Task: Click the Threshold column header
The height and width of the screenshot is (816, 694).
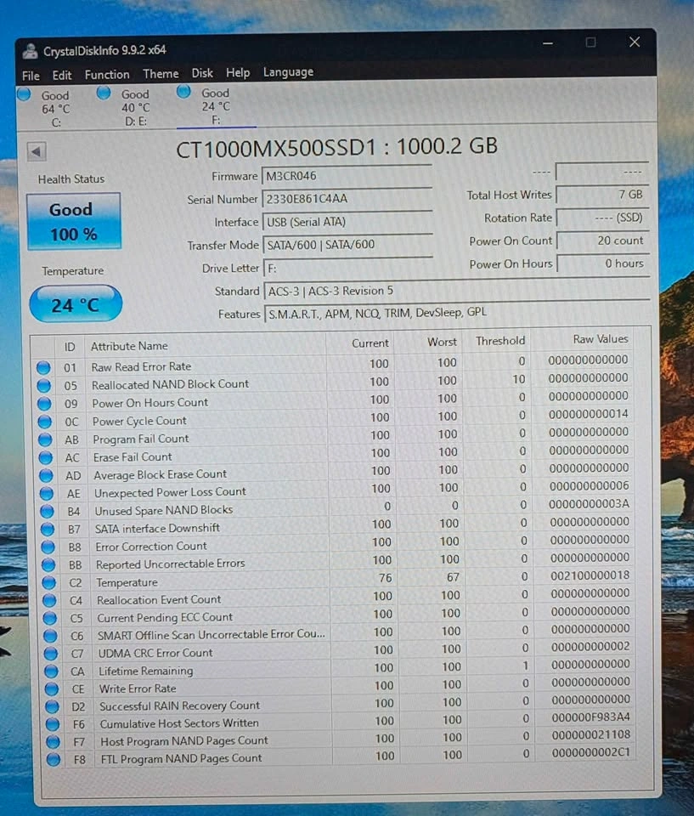Action: pyautogui.click(x=500, y=341)
